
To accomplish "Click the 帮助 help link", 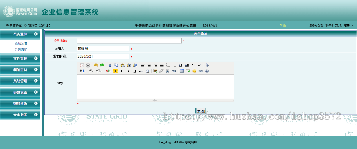I will coord(282,25).
